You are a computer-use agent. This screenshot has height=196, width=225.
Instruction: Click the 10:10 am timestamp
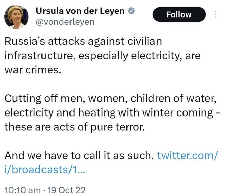23,190
